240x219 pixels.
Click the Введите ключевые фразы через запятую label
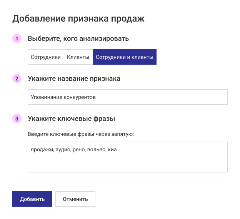[x=81, y=134]
